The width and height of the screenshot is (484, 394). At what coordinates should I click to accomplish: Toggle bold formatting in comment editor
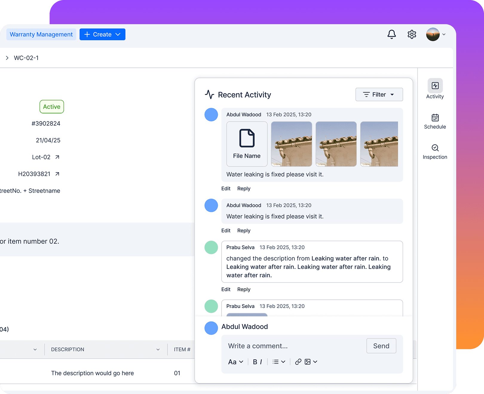coord(255,362)
